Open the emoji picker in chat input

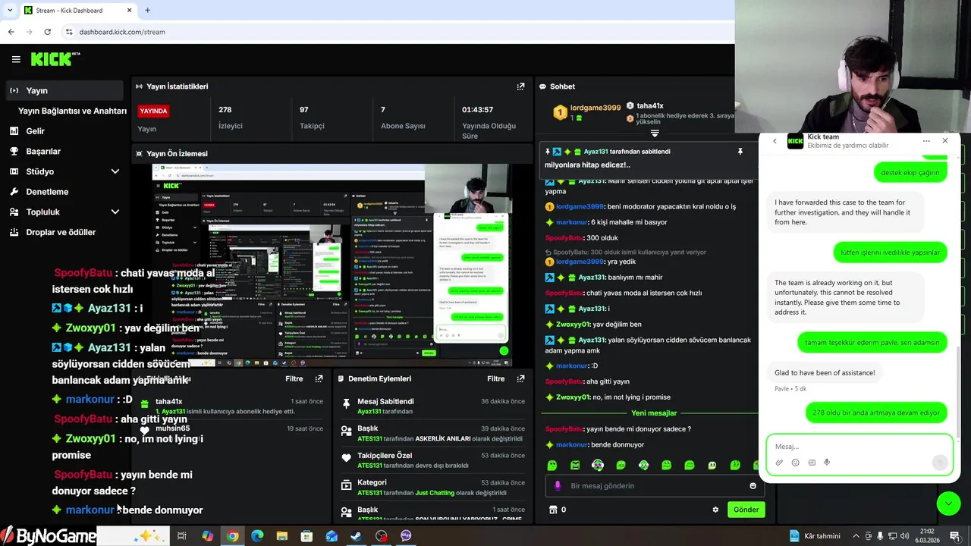753,486
